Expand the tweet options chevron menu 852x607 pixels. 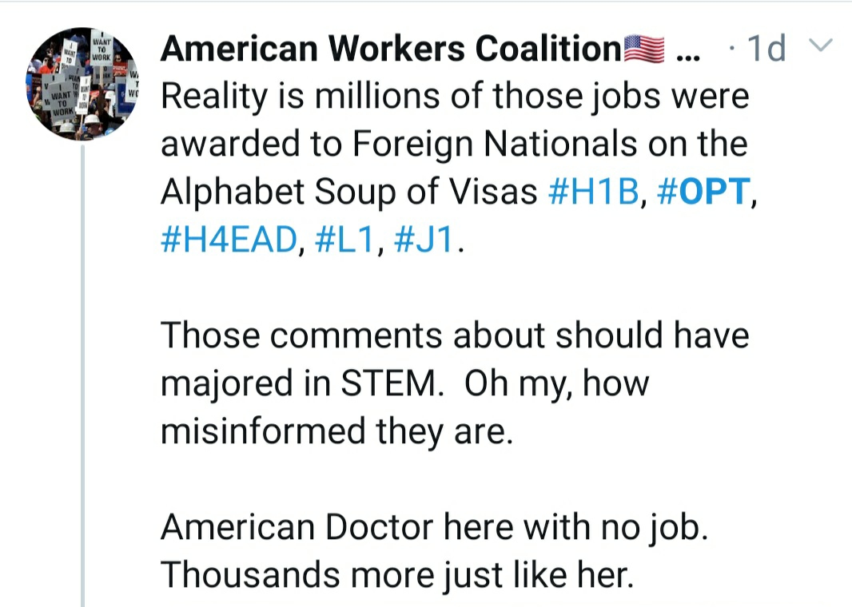tap(822, 46)
